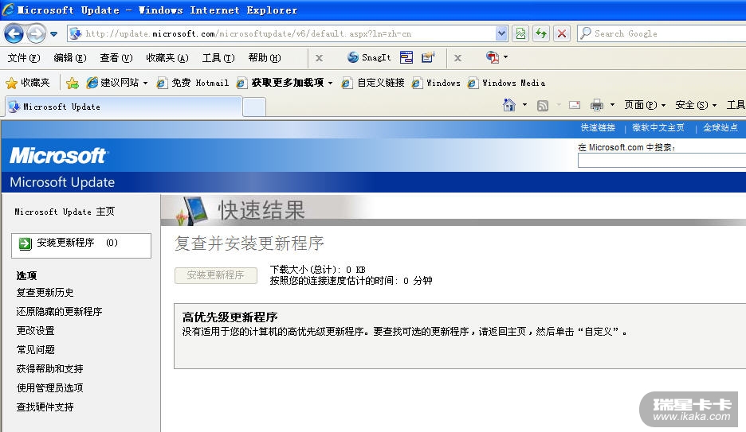The height and width of the screenshot is (432, 746).
Task: Go back with the Back arrow button
Action: [x=14, y=33]
